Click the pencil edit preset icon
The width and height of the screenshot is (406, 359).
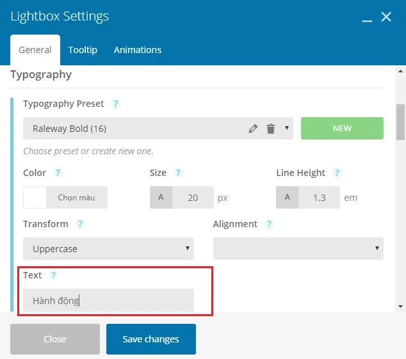(x=253, y=129)
